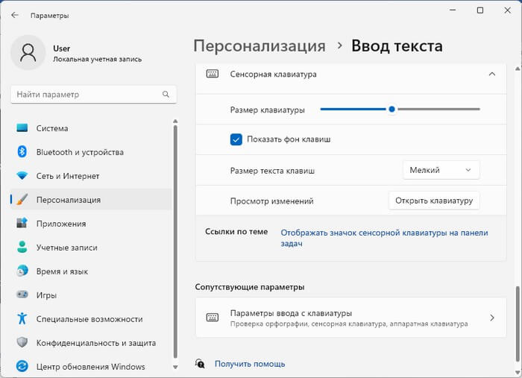Click the search magnifier icon
The width and height of the screenshot is (522, 378).
tap(166, 94)
